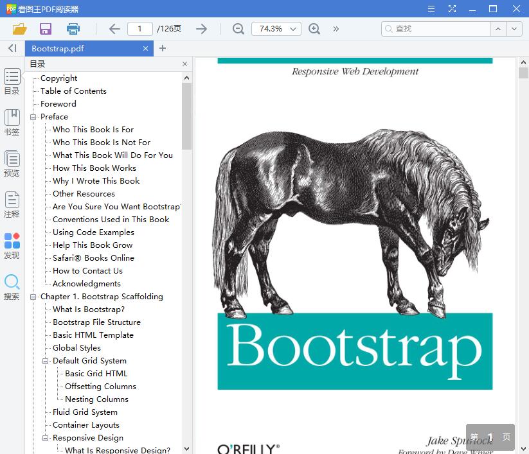Save the PDF document
This screenshot has height=454, width=529.
pyautogui.click(x=45, y=29)
